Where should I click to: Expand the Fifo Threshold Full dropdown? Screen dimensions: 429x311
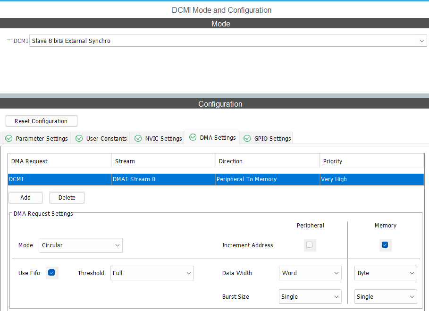tap(152, 273)
